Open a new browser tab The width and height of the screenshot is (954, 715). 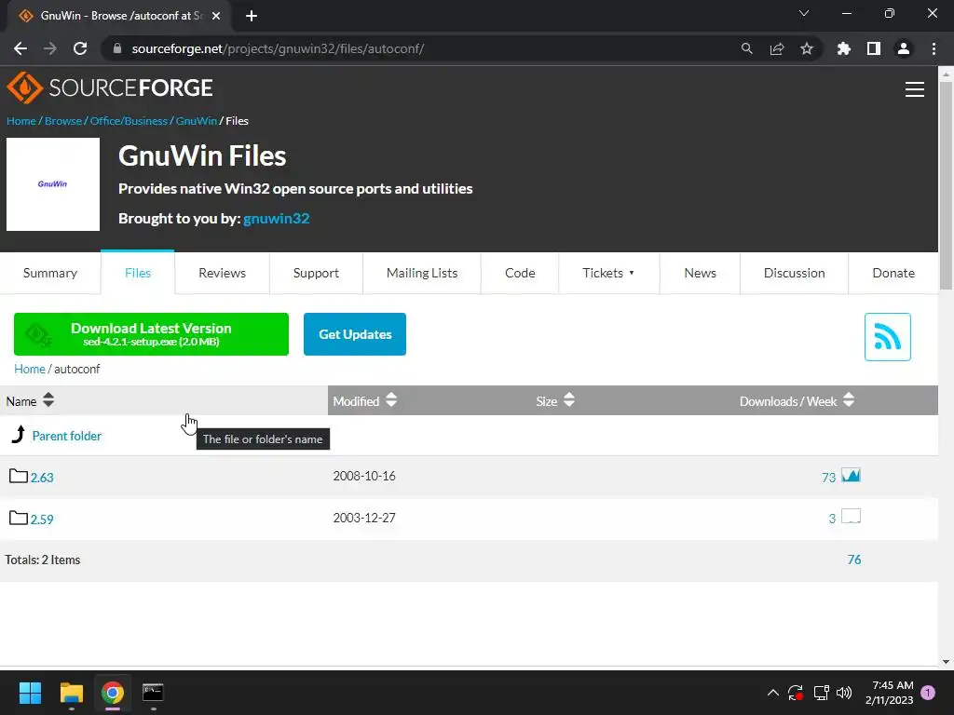pyautogui.click(x=252, y=16)
